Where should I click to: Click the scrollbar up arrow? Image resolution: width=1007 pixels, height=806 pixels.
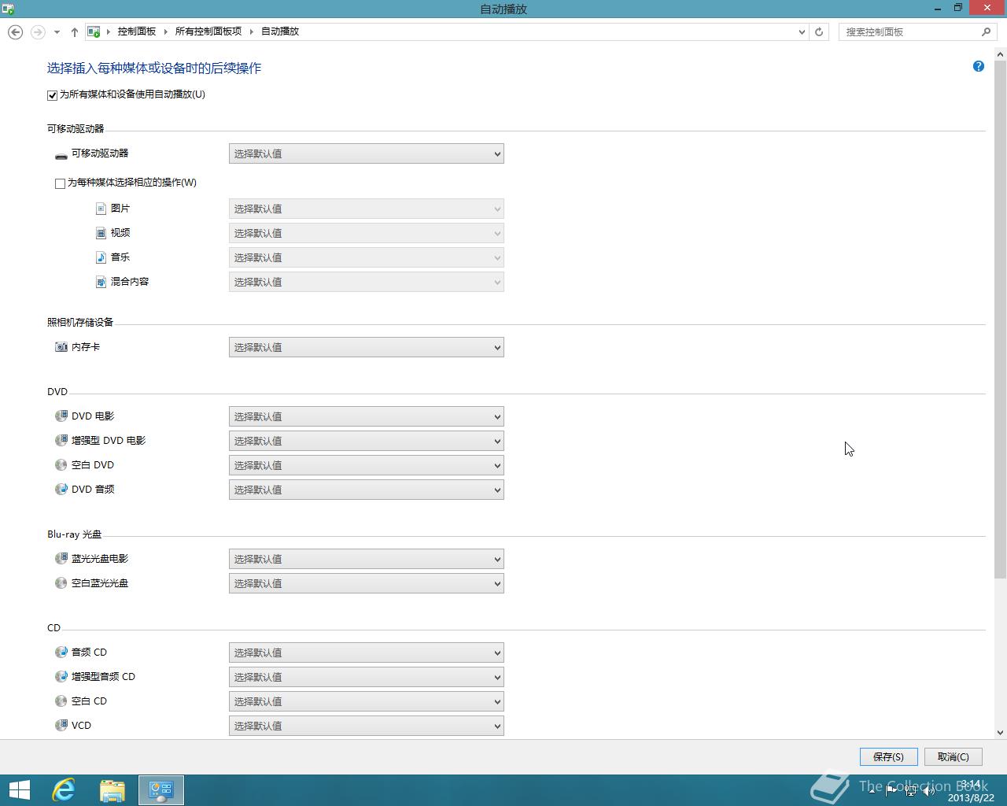pos(1001,54)
